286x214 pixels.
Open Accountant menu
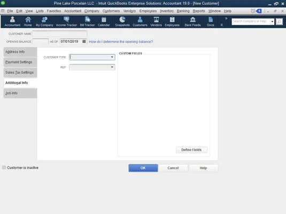(x=73, y=11)
